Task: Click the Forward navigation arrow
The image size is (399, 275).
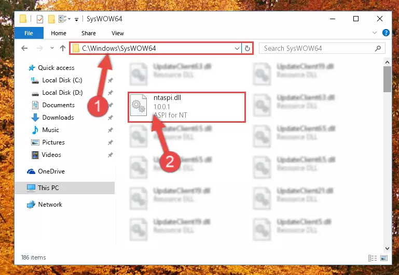Action: 40,48
